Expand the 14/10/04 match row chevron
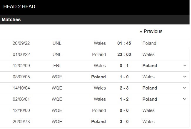Image resolution: width=191 pixels, height=129 pixels. [185, 88]
